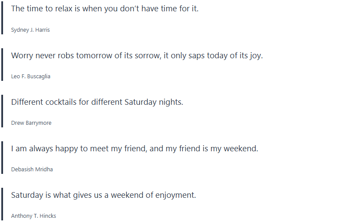Viewport: 350px width, 223px height.
Task: Select the Sydney J. Harris author name
Action: point(31,30)
